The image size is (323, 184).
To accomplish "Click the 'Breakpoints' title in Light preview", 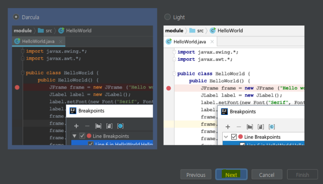I will [243, 112].
